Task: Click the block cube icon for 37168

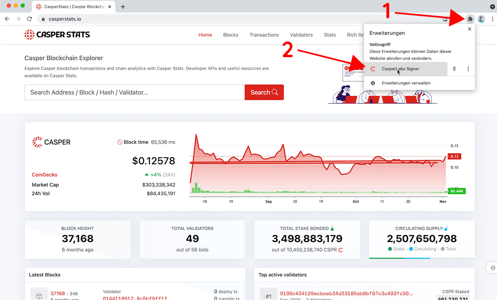Action: tap(39, 296)
